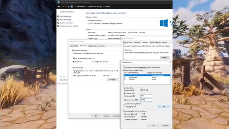Close the Performance Options dialog
This screenshot has height=129, width=229.
point(121,42)
